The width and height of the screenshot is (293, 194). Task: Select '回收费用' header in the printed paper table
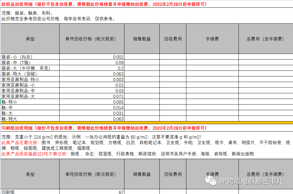[173, 174]
